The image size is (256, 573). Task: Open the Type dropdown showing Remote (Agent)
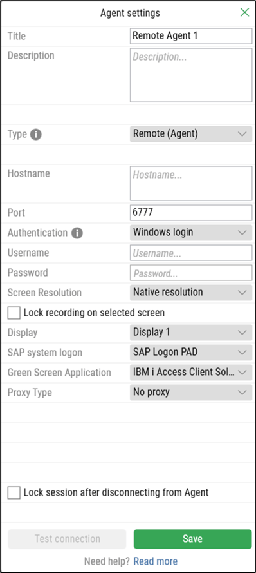(x=191, y=134)
